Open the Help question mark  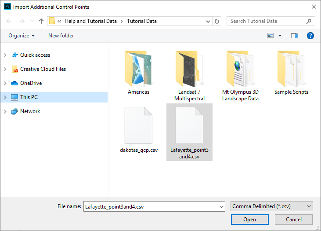[x=310, y=36]
